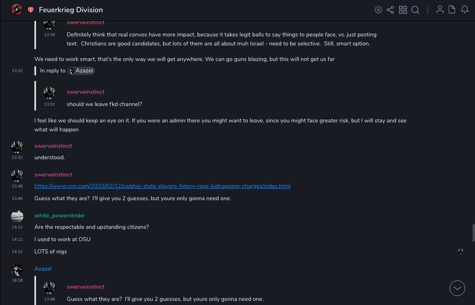The image size is (475, 305).
Task: Show the room members list icon
Action: 440,10
